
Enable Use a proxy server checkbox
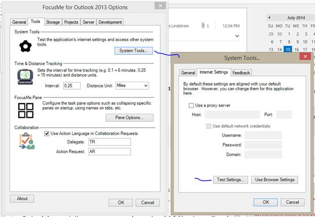(x=191, y=105)
